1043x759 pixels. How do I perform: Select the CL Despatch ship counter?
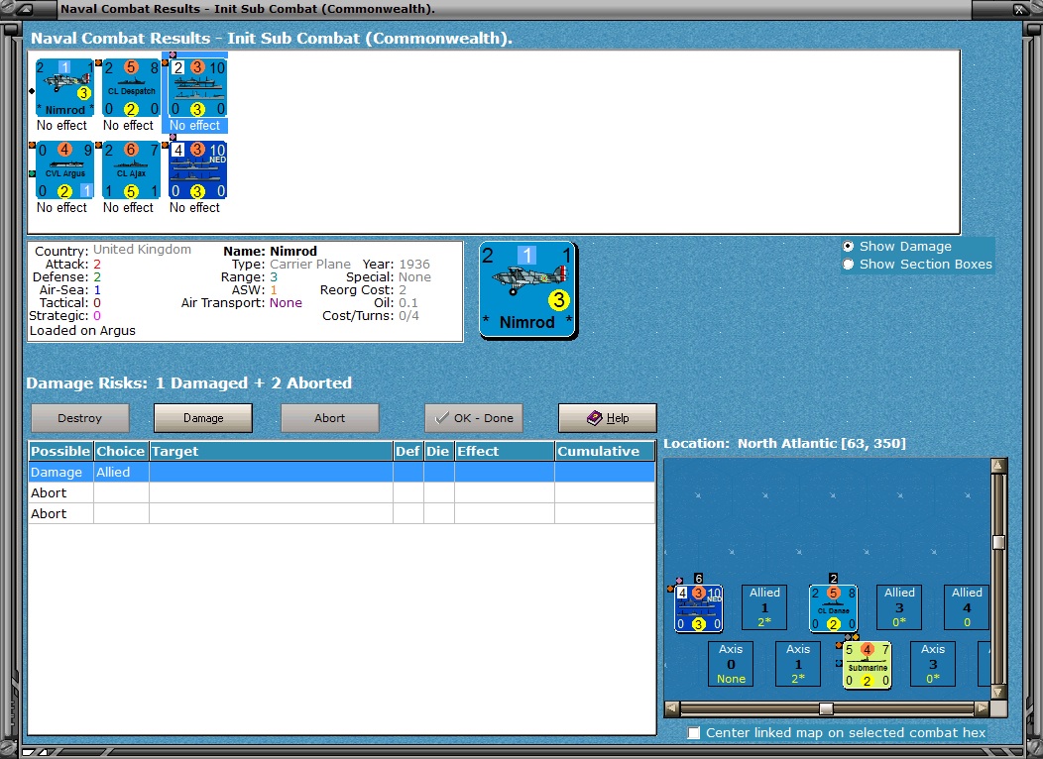[131, 88]
